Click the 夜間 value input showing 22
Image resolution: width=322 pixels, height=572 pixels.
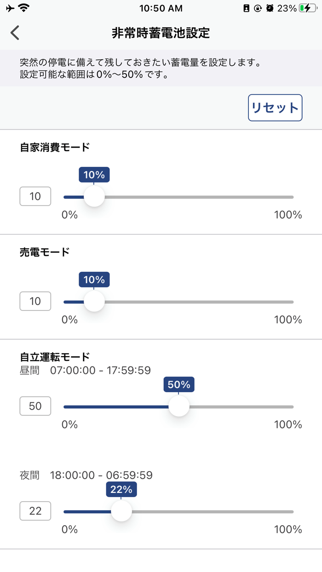[35, 511]
